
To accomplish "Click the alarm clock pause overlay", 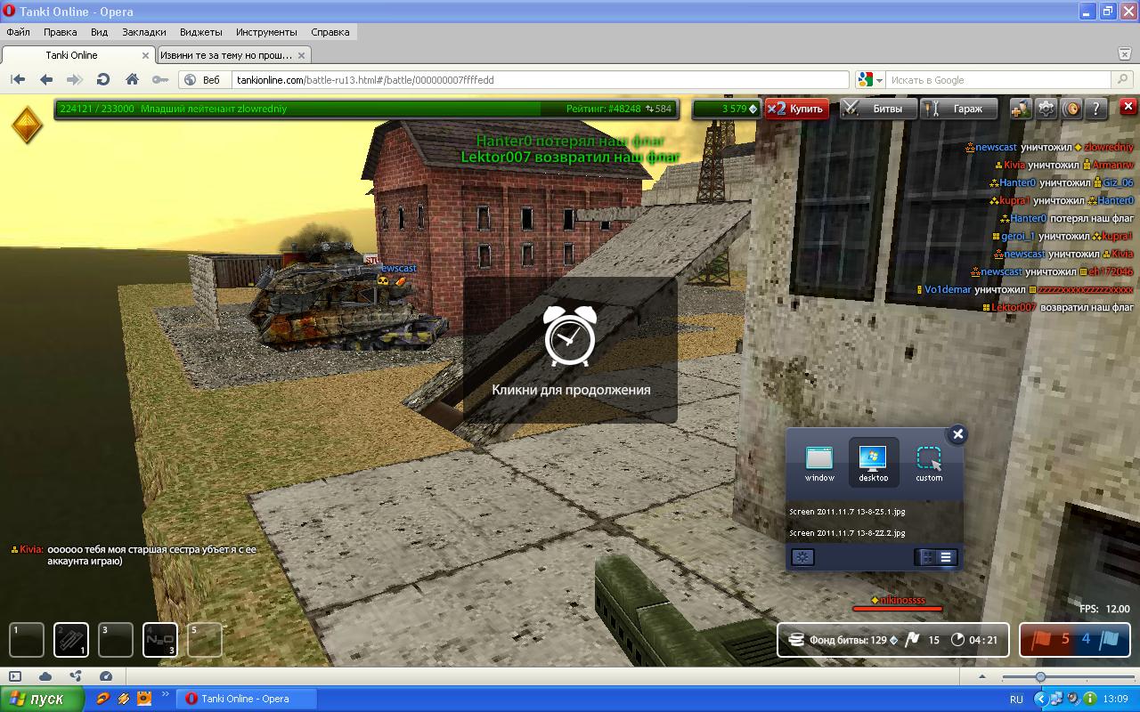I will [x=570, y=350].
